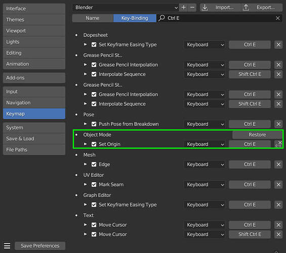Viewport: 286px width, 253px height.
Task: Click the UV Editor category heading
Action: click(93, 175)
